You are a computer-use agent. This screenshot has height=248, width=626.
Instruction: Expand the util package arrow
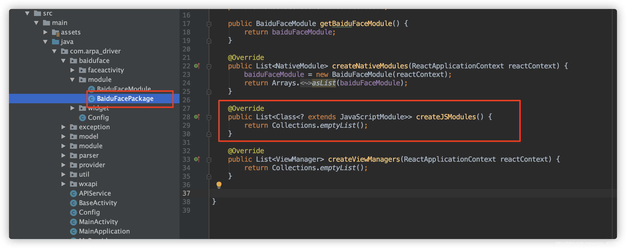click(63, 174)
